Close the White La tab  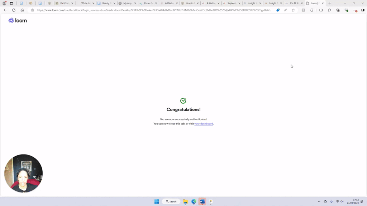(x=94, y=3)
